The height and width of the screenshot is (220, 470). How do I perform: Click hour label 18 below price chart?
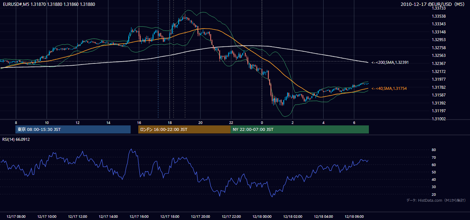[170, 122]
